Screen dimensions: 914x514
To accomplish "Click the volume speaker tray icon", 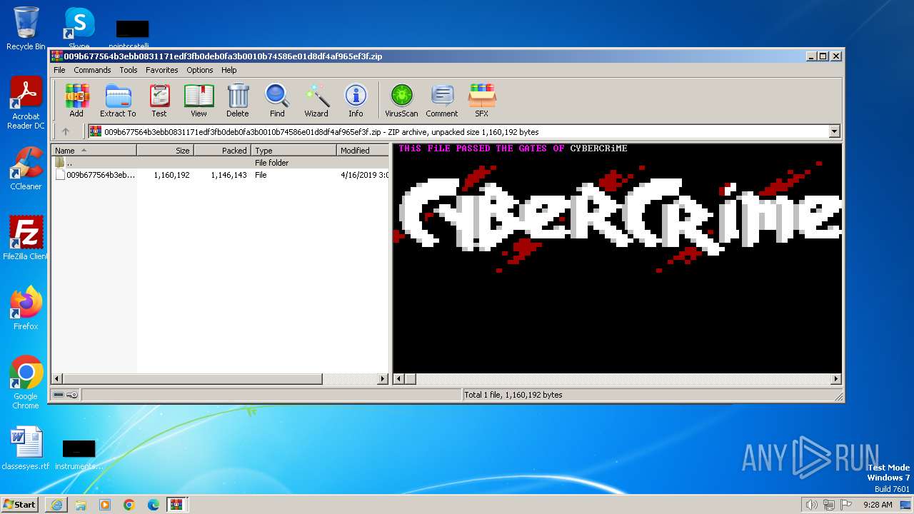I will pyautogui.click(x=811, y=505).
